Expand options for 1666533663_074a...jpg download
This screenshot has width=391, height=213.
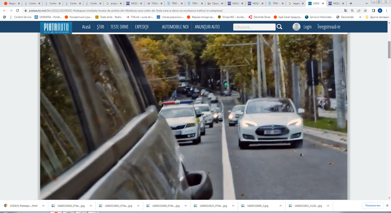[x=138, y=206]
